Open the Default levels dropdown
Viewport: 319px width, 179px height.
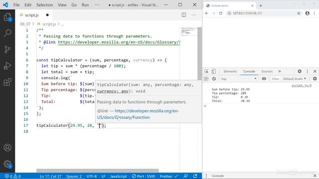295,79
